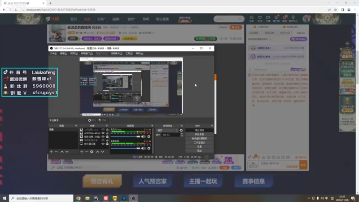
Task: Open OBS Help menu
Action: tap(139, 53)
